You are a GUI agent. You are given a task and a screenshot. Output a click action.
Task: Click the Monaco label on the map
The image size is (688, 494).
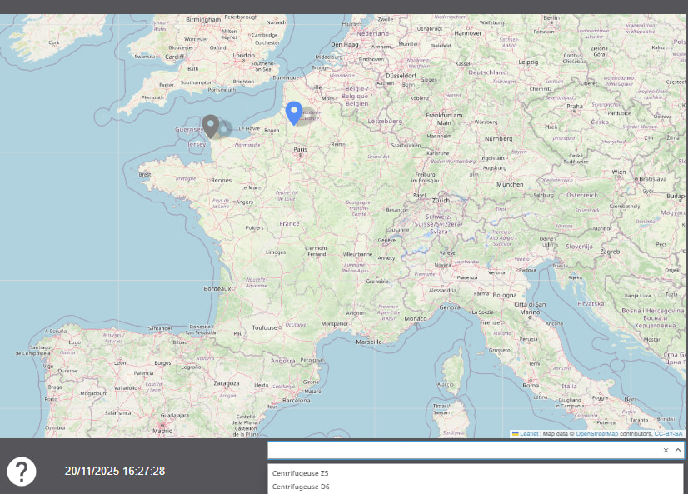(x=415, y=318)
